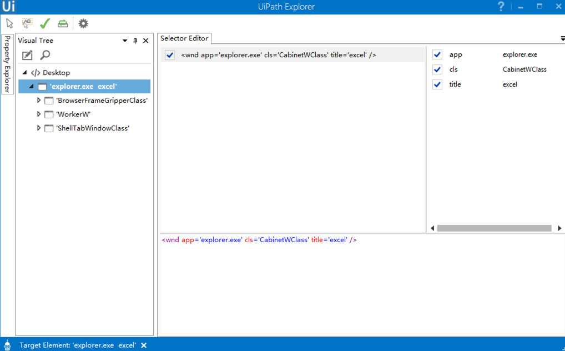Click the edit pencil icon in Visual Tree

tap(27, 55)
